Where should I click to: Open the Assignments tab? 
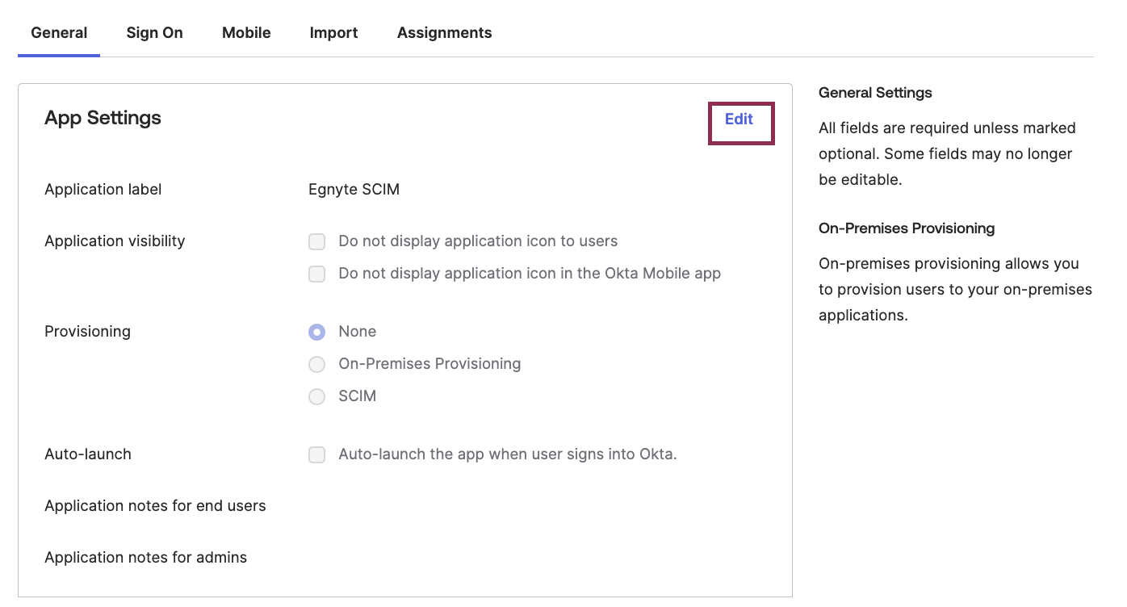coord(444,32)
